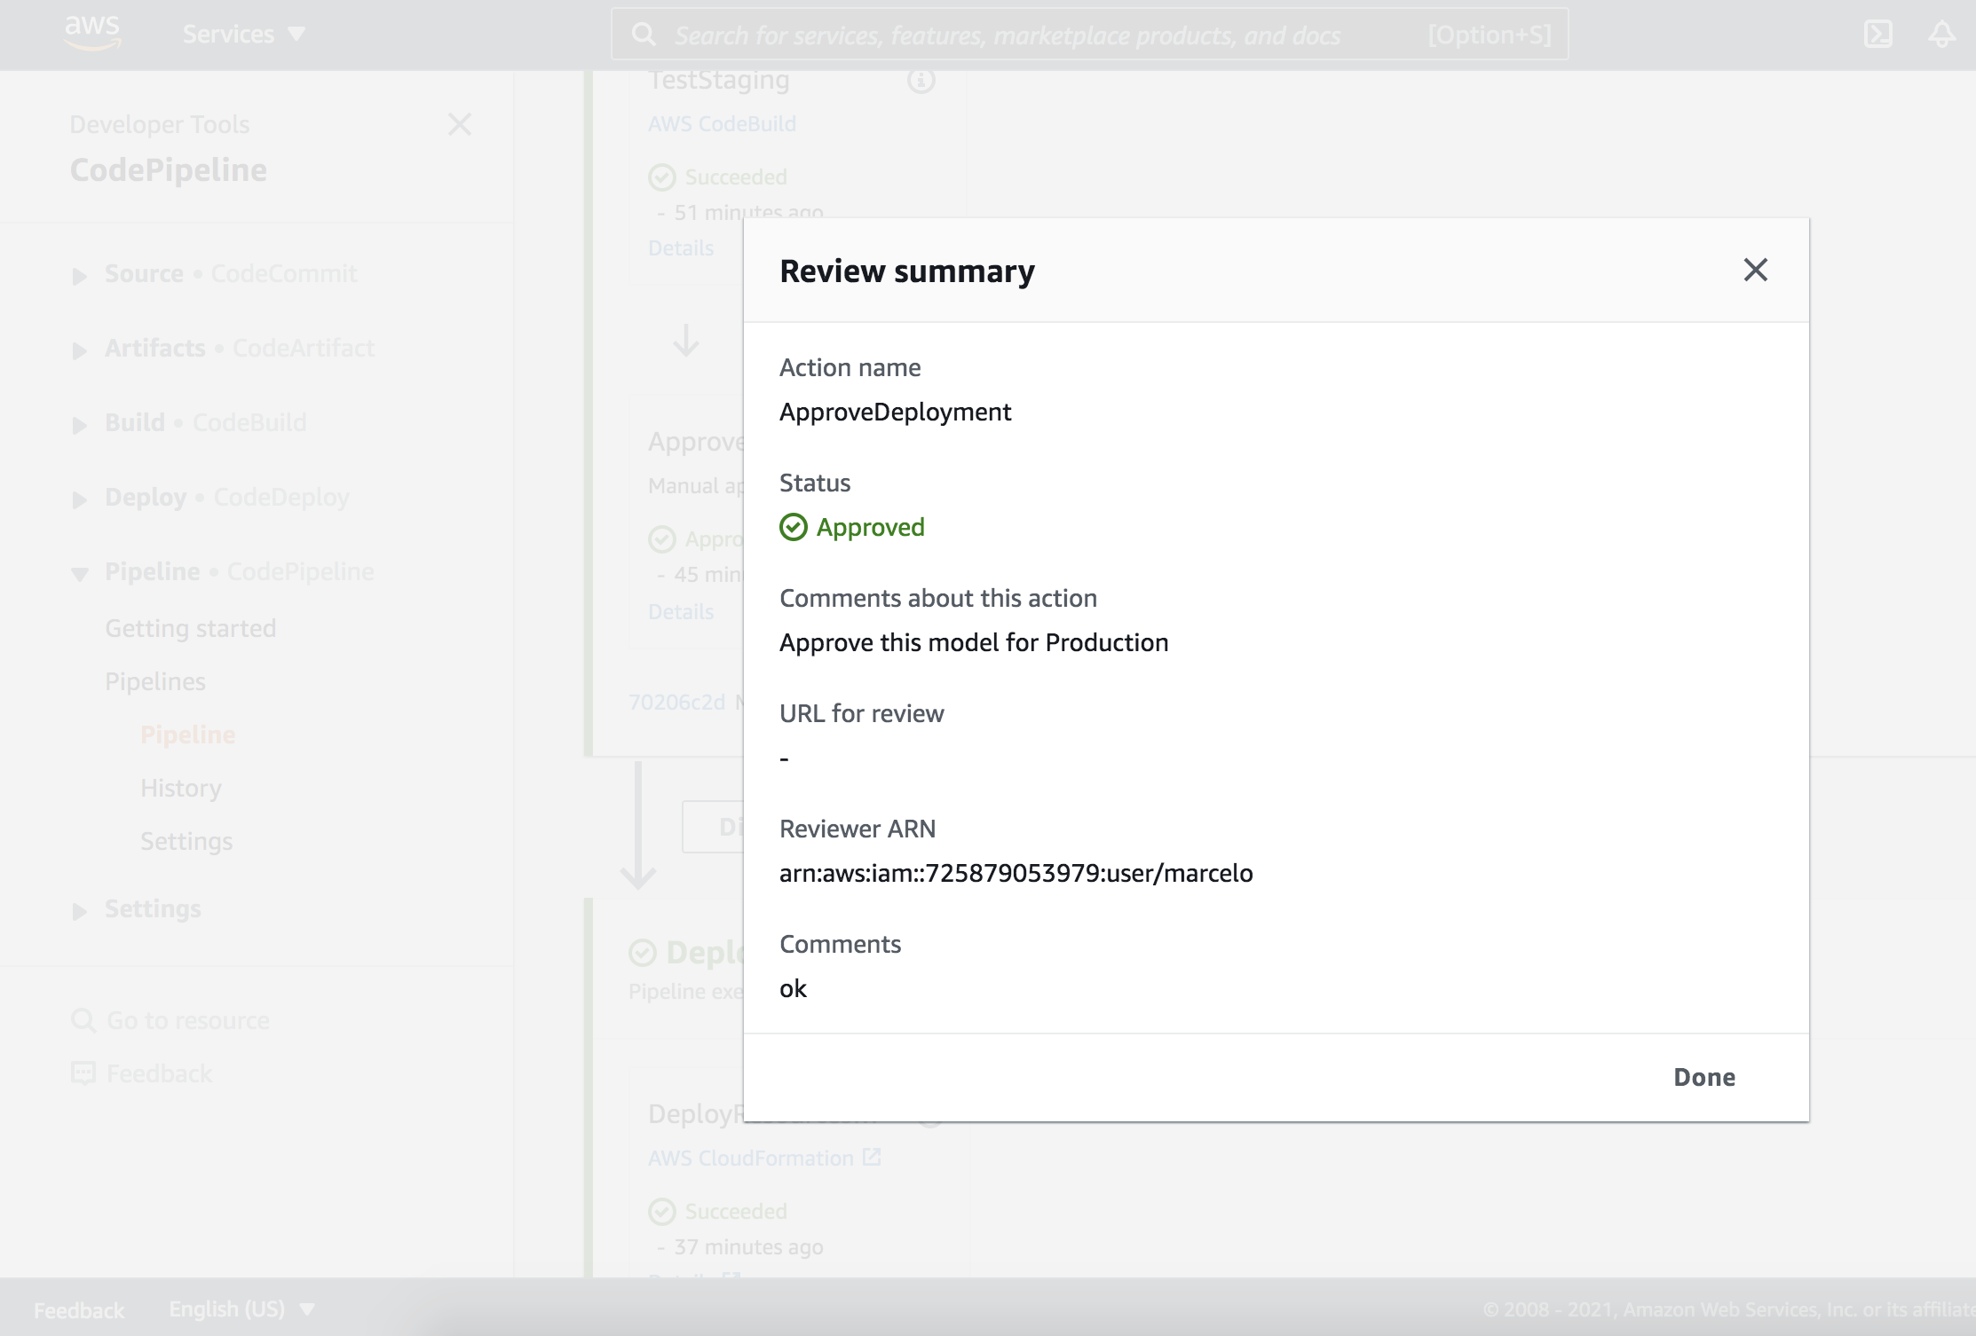Click Go to resource search
Image resolution: width=1976 pixels, height=1336 pixels.
click(x=170, y=1020)
